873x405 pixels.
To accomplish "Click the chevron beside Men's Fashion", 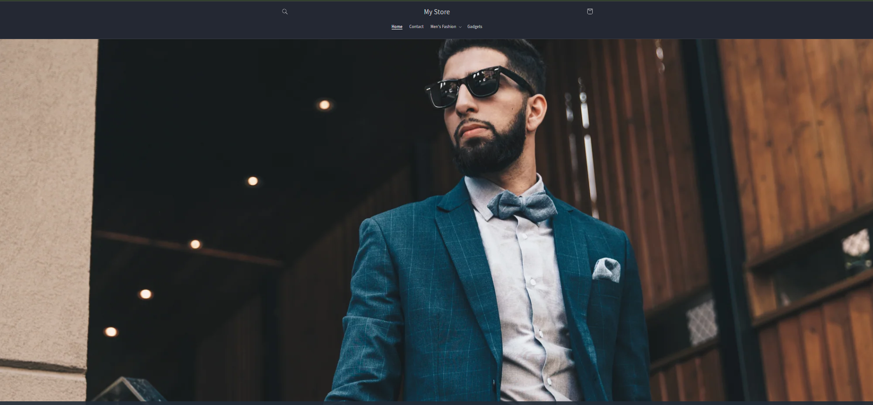I will coord(460,27).
